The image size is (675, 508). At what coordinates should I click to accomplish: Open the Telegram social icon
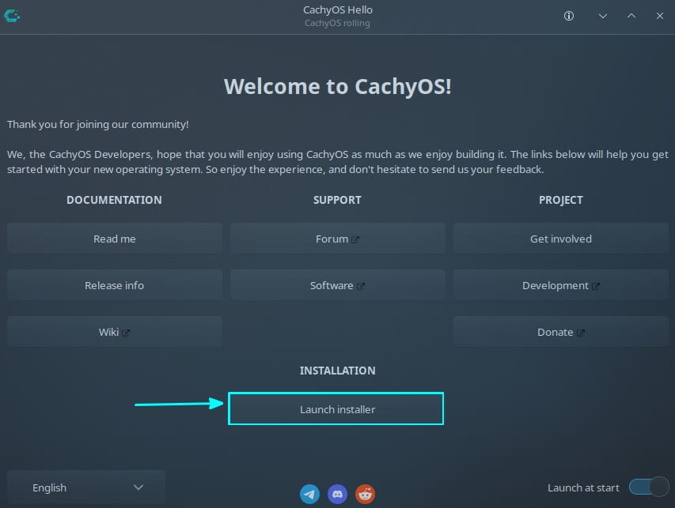pos(310,495)
